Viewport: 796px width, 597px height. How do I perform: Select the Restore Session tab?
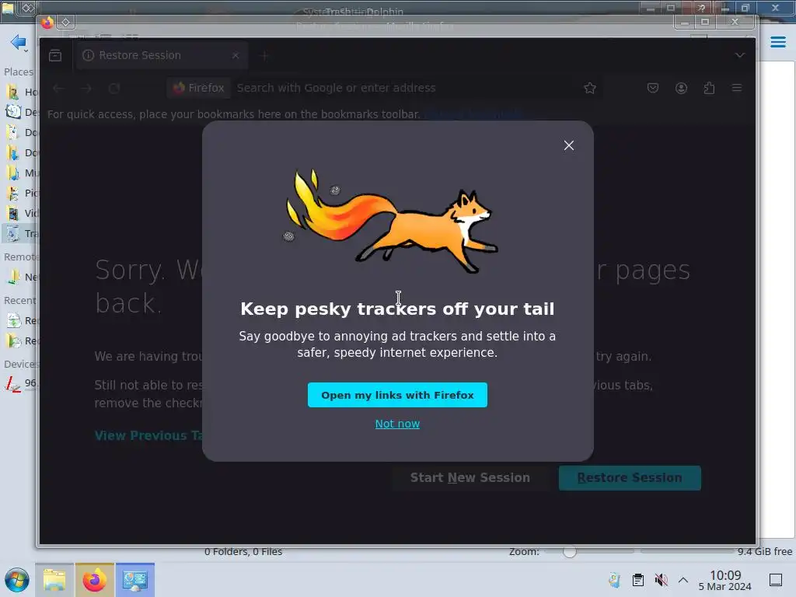tap(162, 55)
